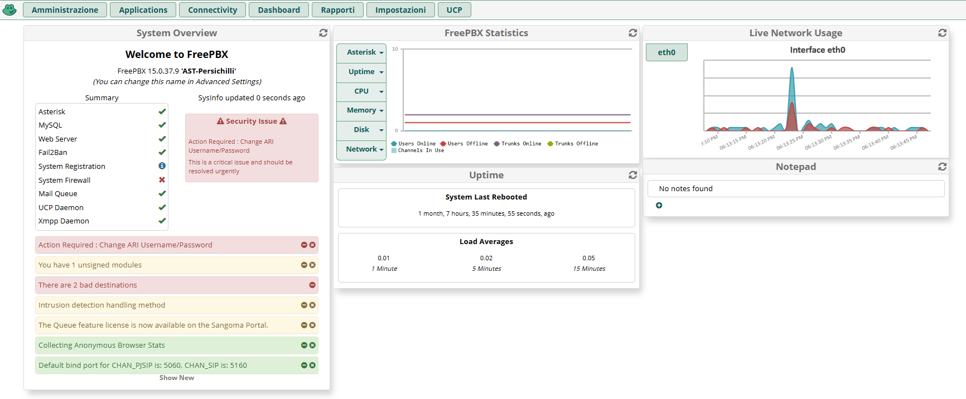Dismiss the Intrusion detection notification
The image size is (966, 399).
click(312, 305)
